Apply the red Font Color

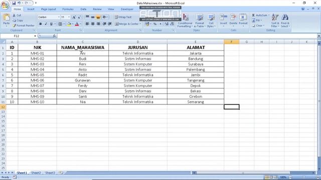click(77, 24)
